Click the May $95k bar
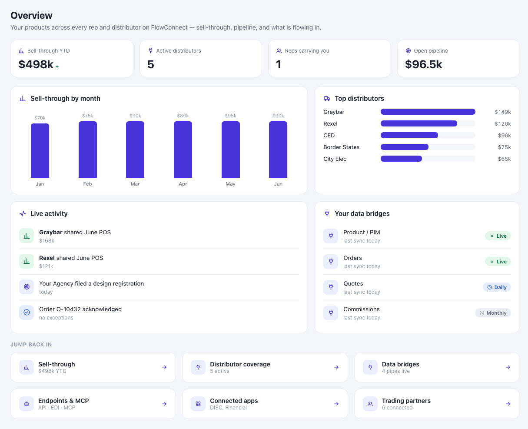 (x=231, y=150)
